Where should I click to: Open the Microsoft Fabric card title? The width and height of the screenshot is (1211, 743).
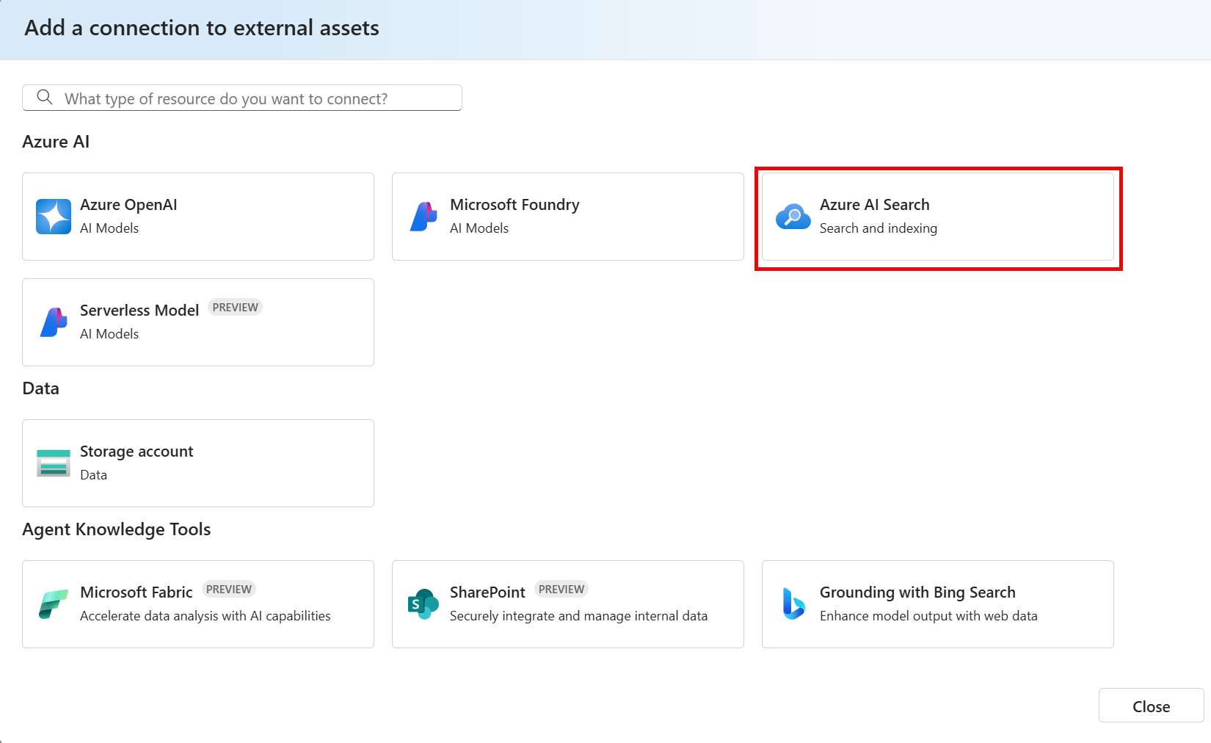[137, 592]
